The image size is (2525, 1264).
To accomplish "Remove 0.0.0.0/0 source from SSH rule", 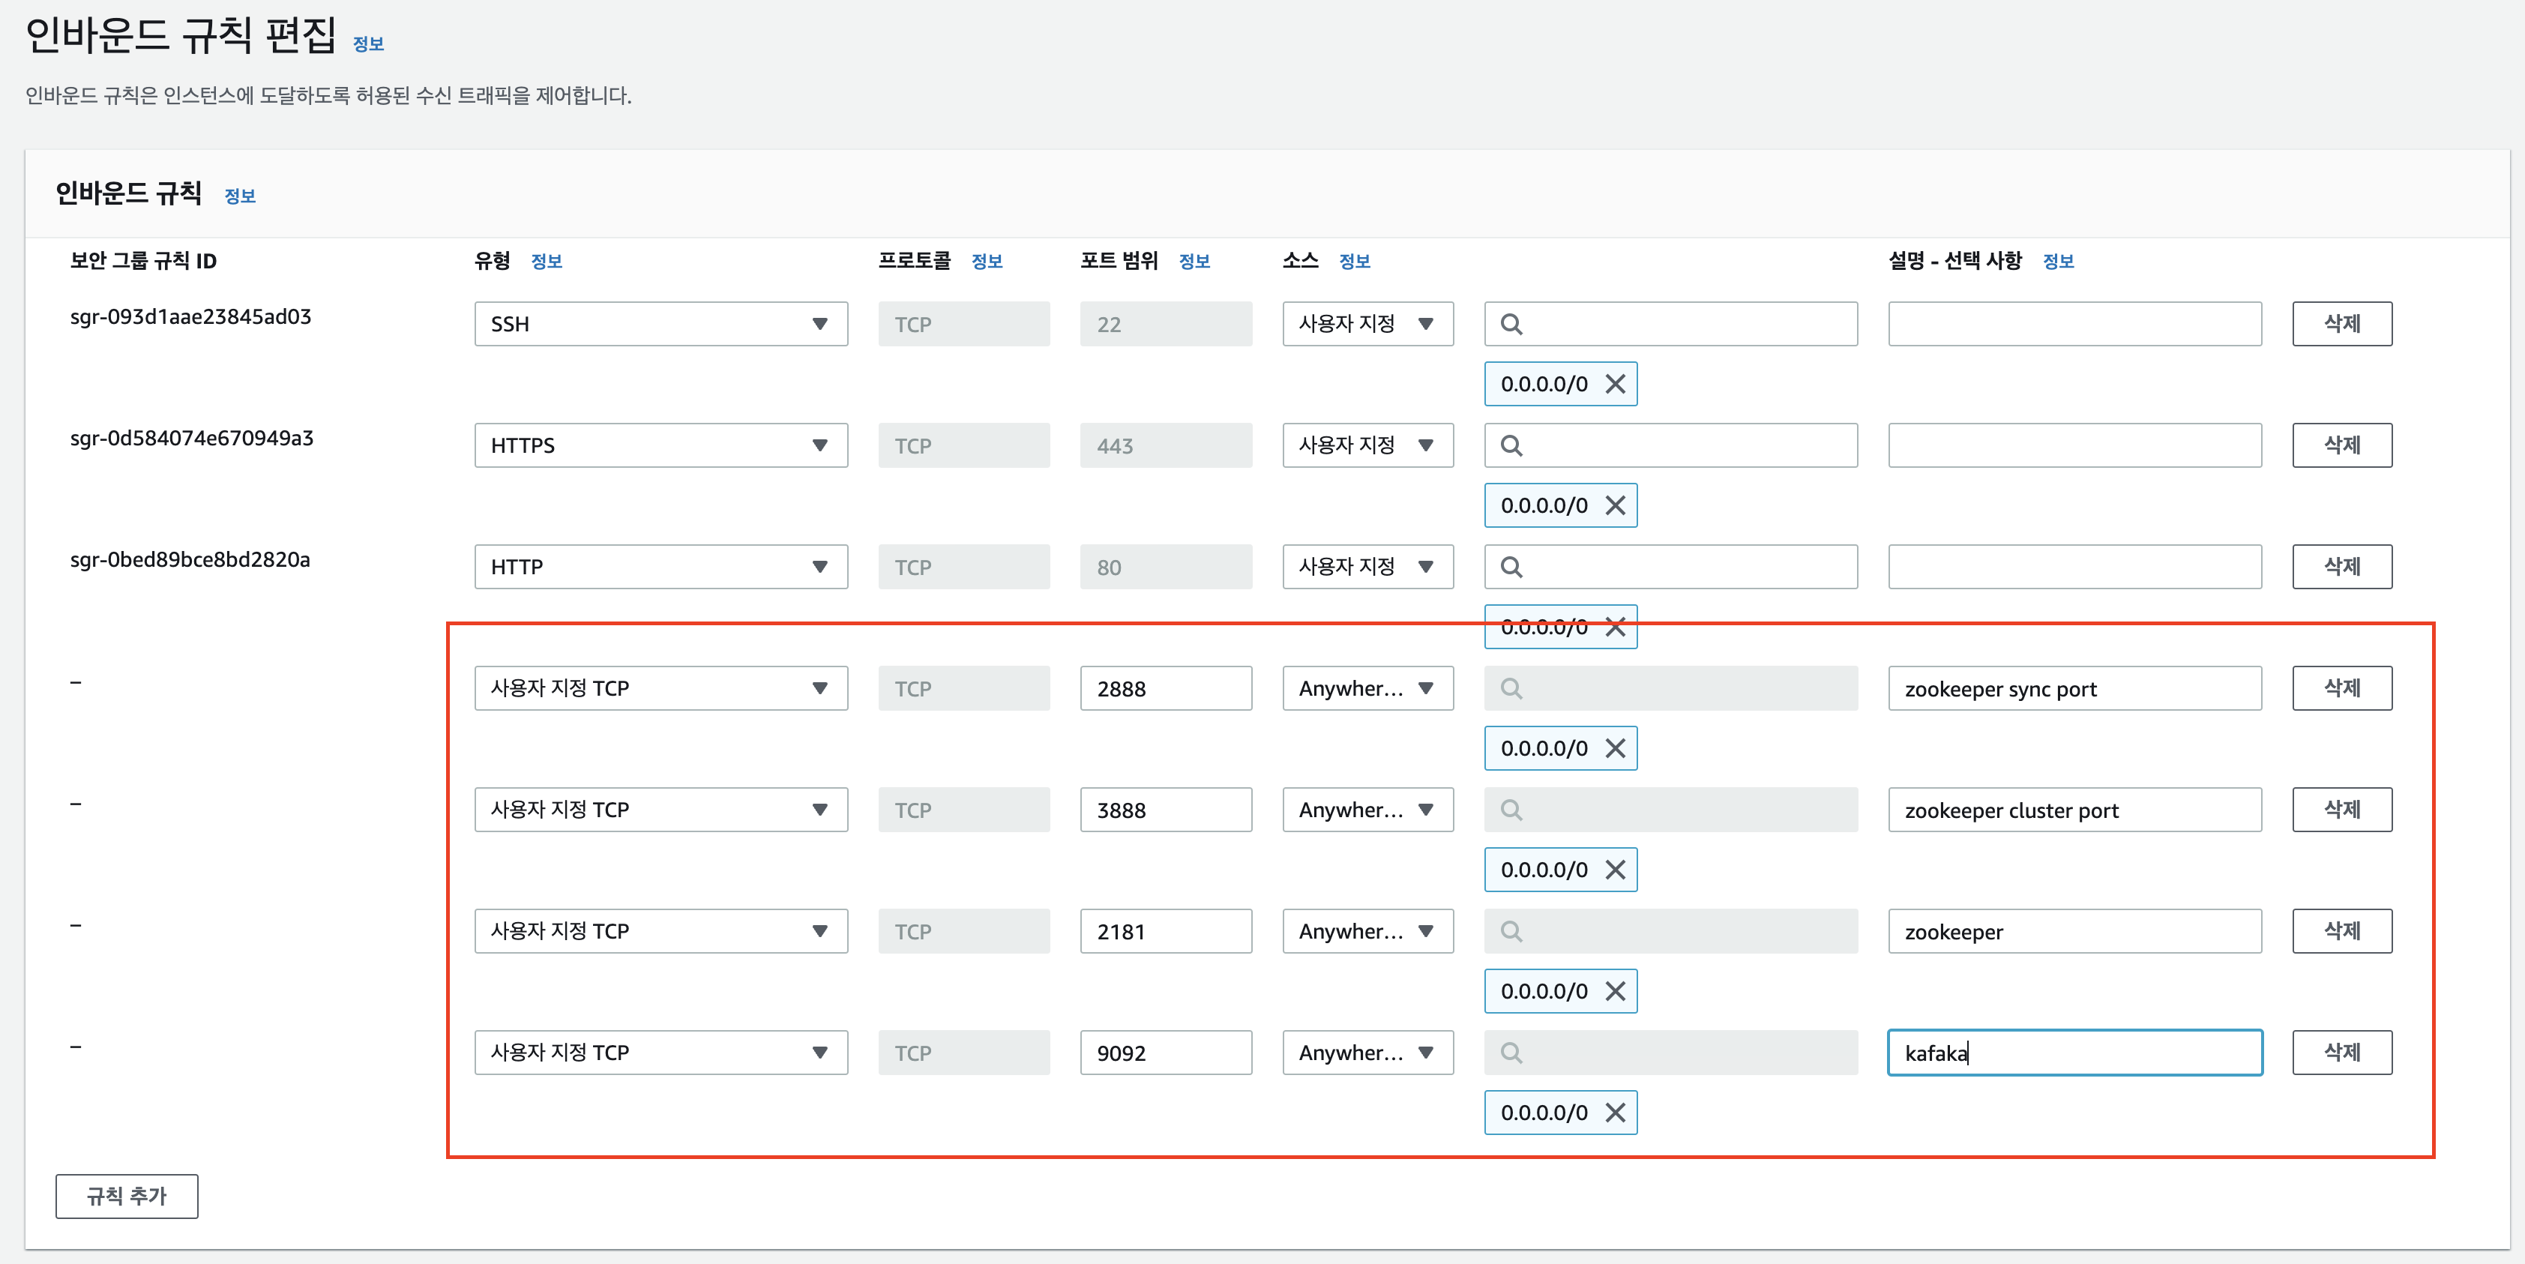I will pos(1616,384).
